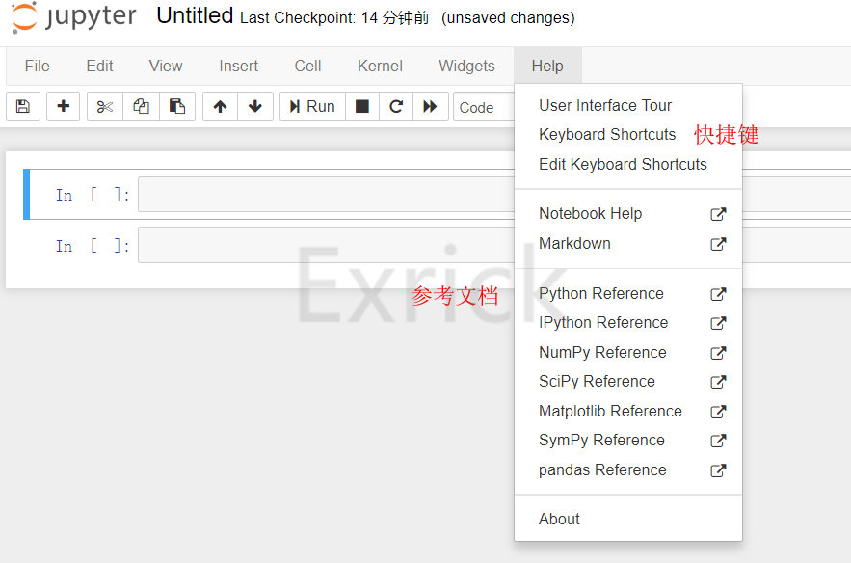Focus the first code cell input
Viewport: 851px width, 563px height.
(326, 195)
